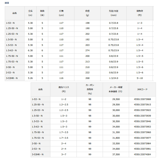Click the 31,300 price cell

(116, 132)
